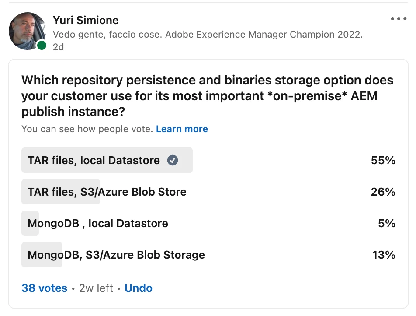
Task: Select "TAR files, local Datastore" poll option
Action: tap(94, 161)
